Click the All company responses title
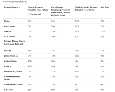The width and height of the screenshot is (115, 92). click(x=15, y=2)
